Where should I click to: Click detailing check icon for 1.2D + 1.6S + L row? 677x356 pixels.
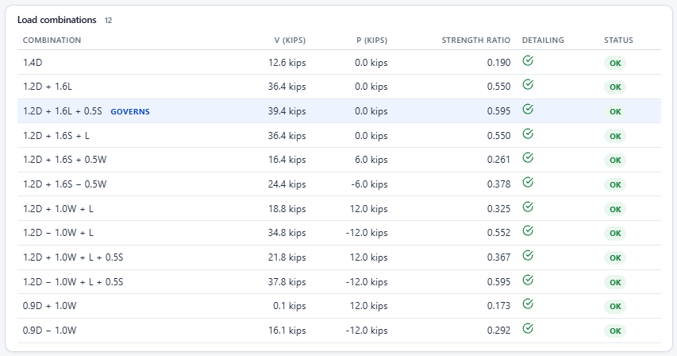(528, 134)
